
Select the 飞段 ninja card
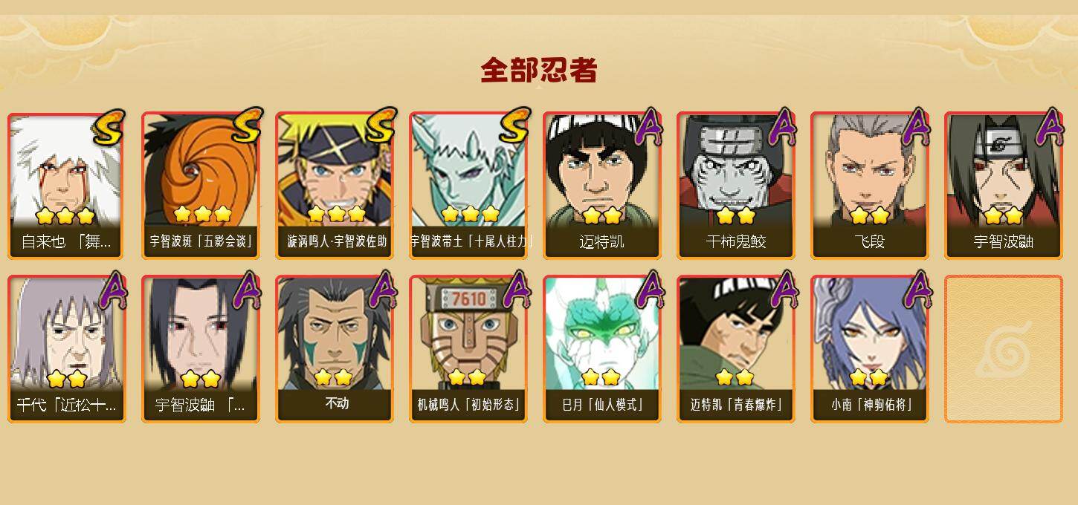click(870, 186)
